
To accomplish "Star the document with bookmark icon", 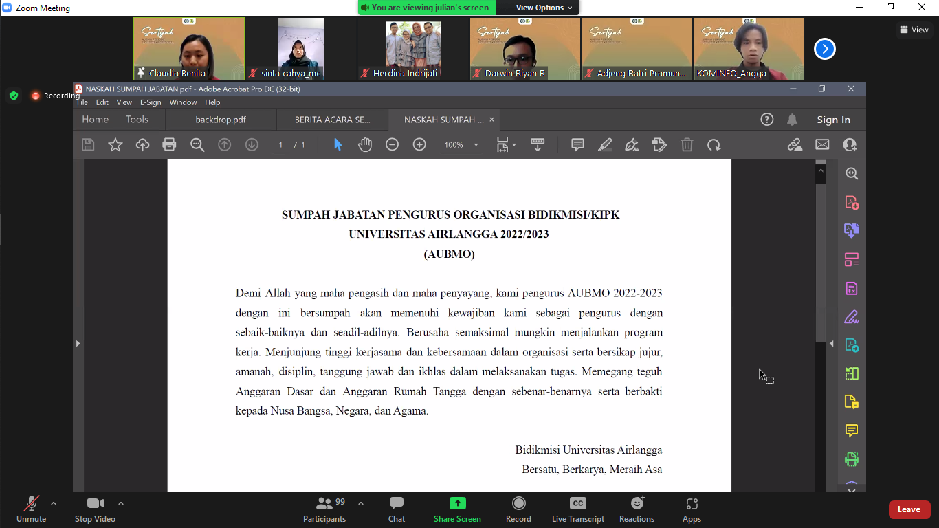I will point(115,145).
